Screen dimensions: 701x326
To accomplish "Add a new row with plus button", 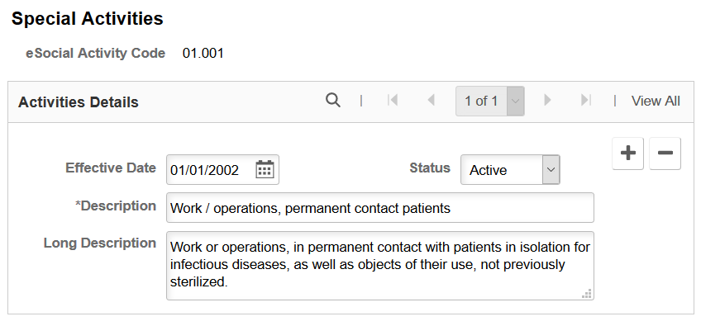I will coord(627,154).
